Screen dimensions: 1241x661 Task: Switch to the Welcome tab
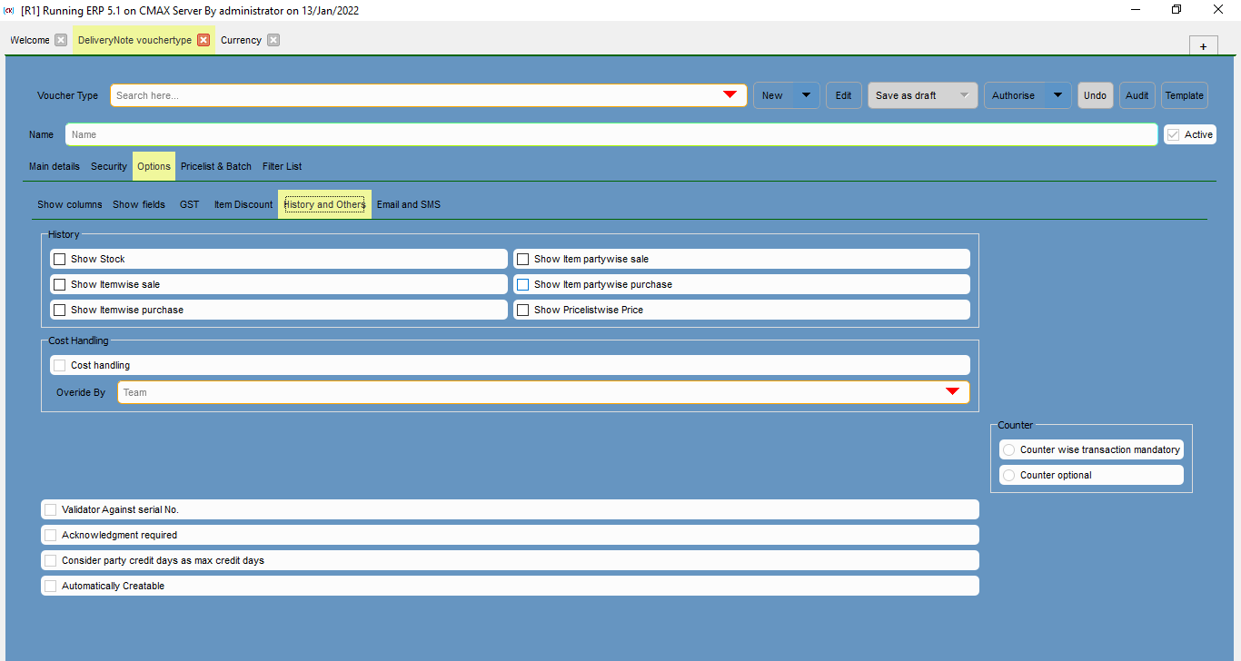[30, 40]
